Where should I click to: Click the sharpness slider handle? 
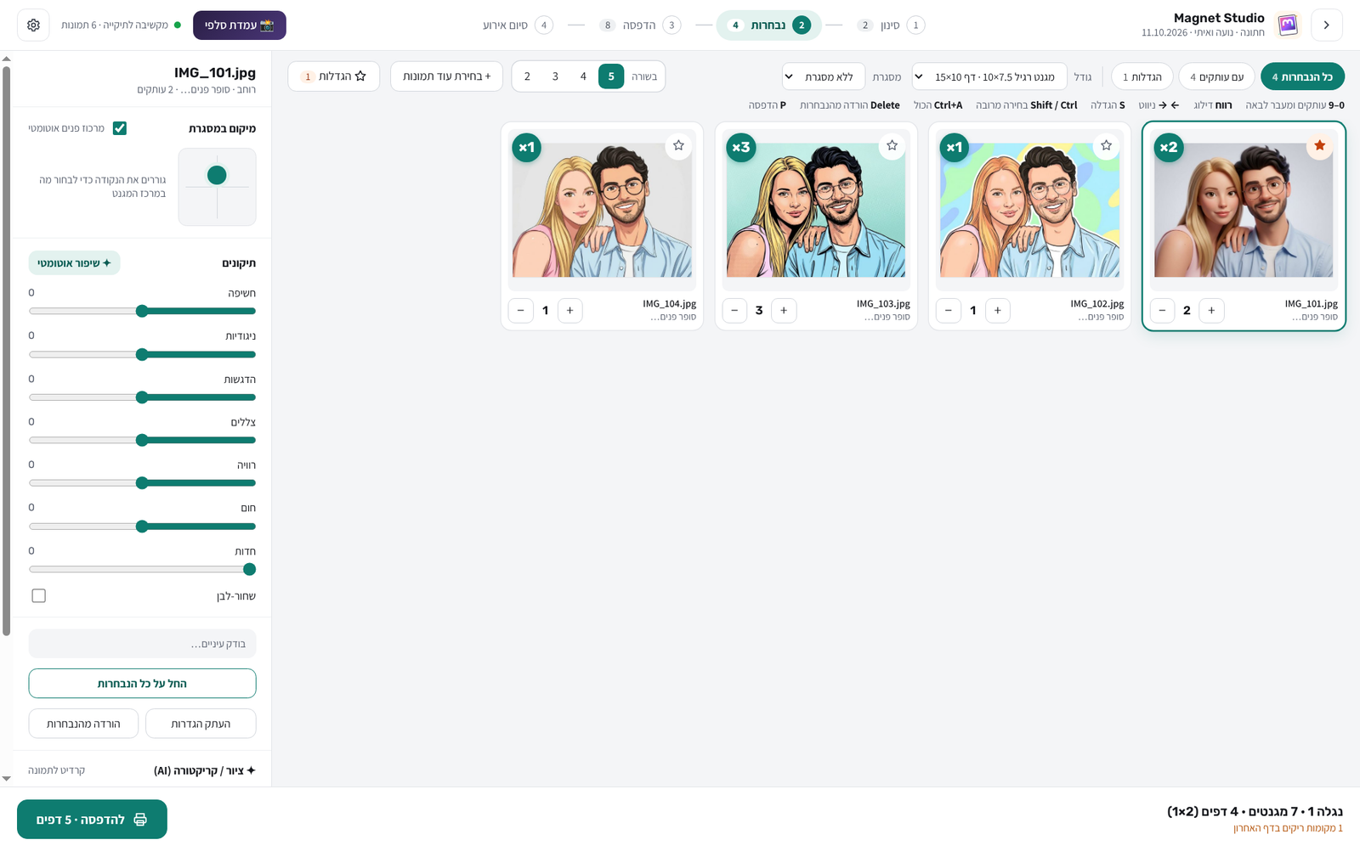(249, 569)
